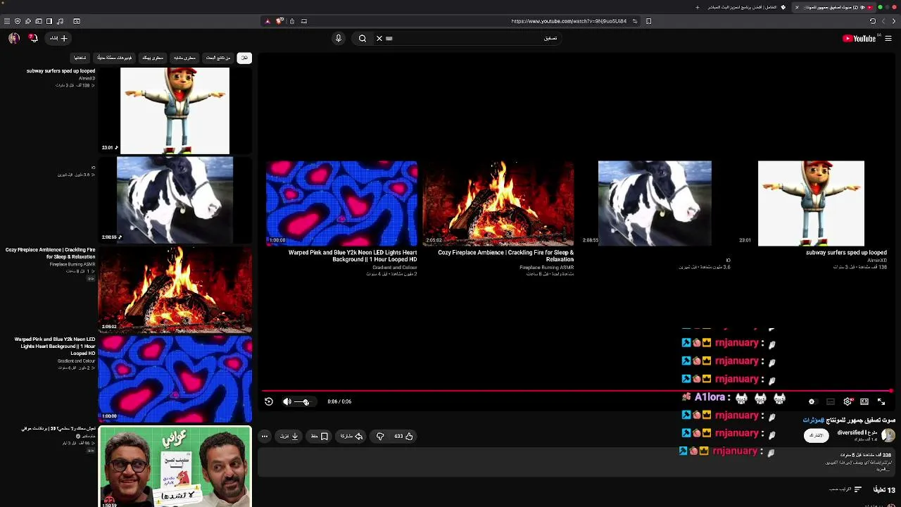Image resolution: width=901 pixels, height=507 pixels.
Task: Play end-screen Cozy Fireplace video
Action: point(498,203)
